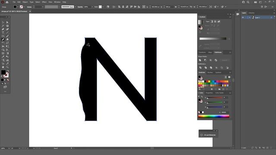Select the Line Segment tool

click(x=7, y=33)
